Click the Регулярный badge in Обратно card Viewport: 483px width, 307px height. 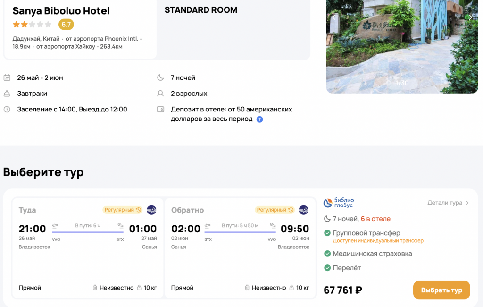(275, 210)
